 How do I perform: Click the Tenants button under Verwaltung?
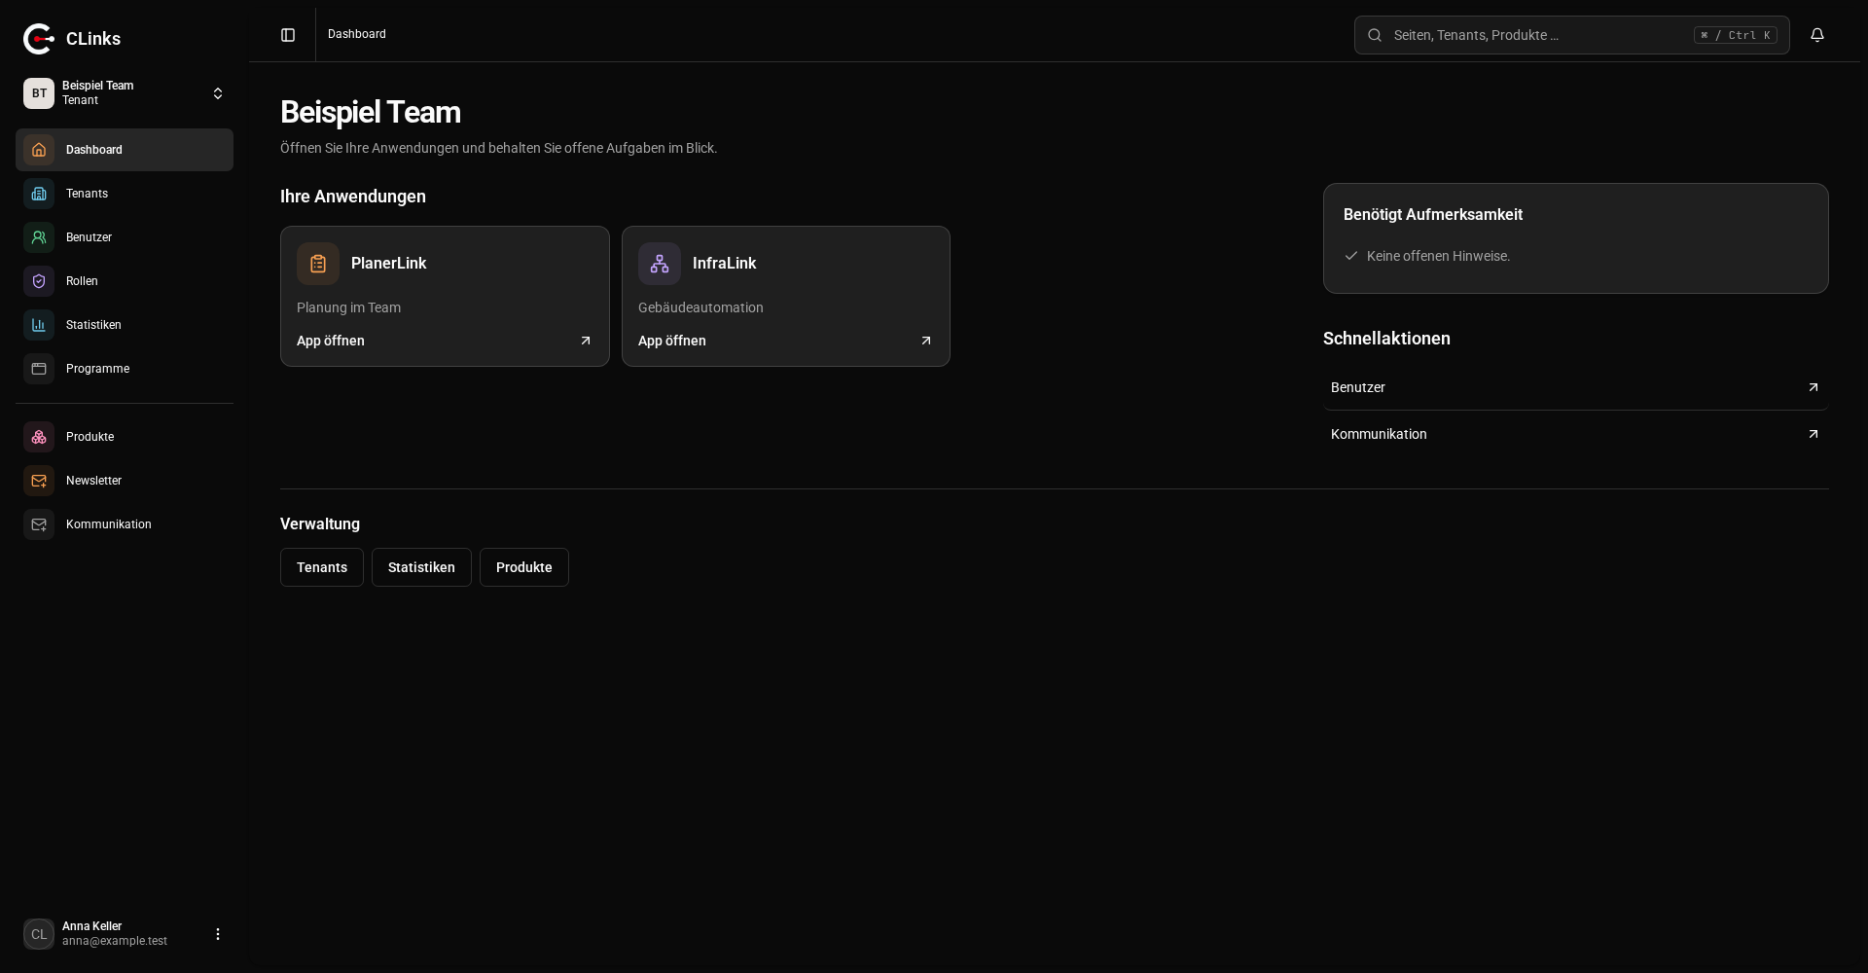click(322, 567)
